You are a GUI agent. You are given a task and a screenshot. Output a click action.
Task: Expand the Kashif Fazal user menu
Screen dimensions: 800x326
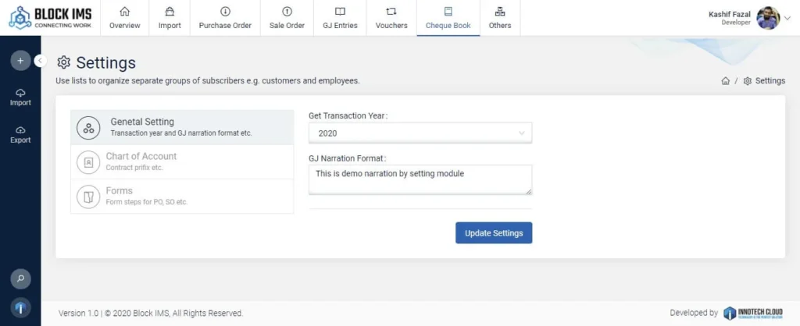point(787,18)
